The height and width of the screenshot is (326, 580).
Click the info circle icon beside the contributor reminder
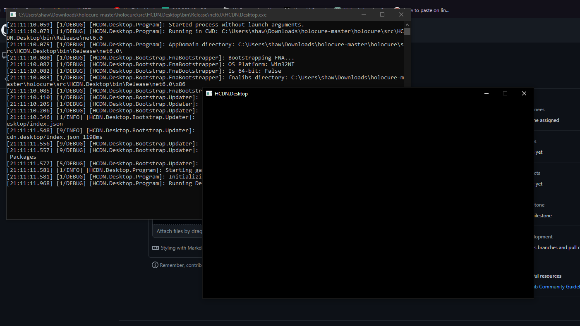155,264
